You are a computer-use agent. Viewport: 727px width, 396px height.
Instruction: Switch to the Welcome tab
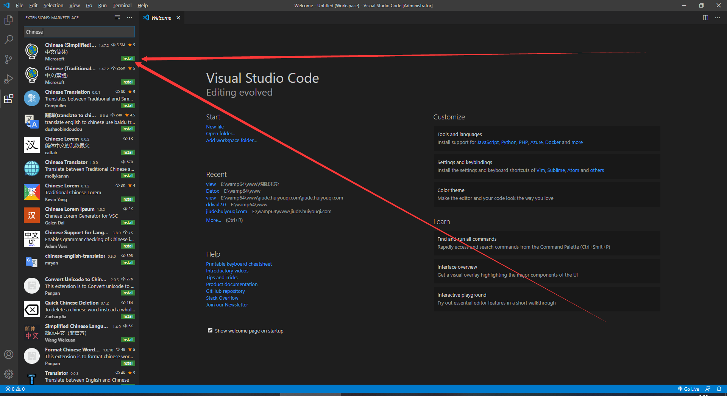pyautogui.click(x=161, y=18)
